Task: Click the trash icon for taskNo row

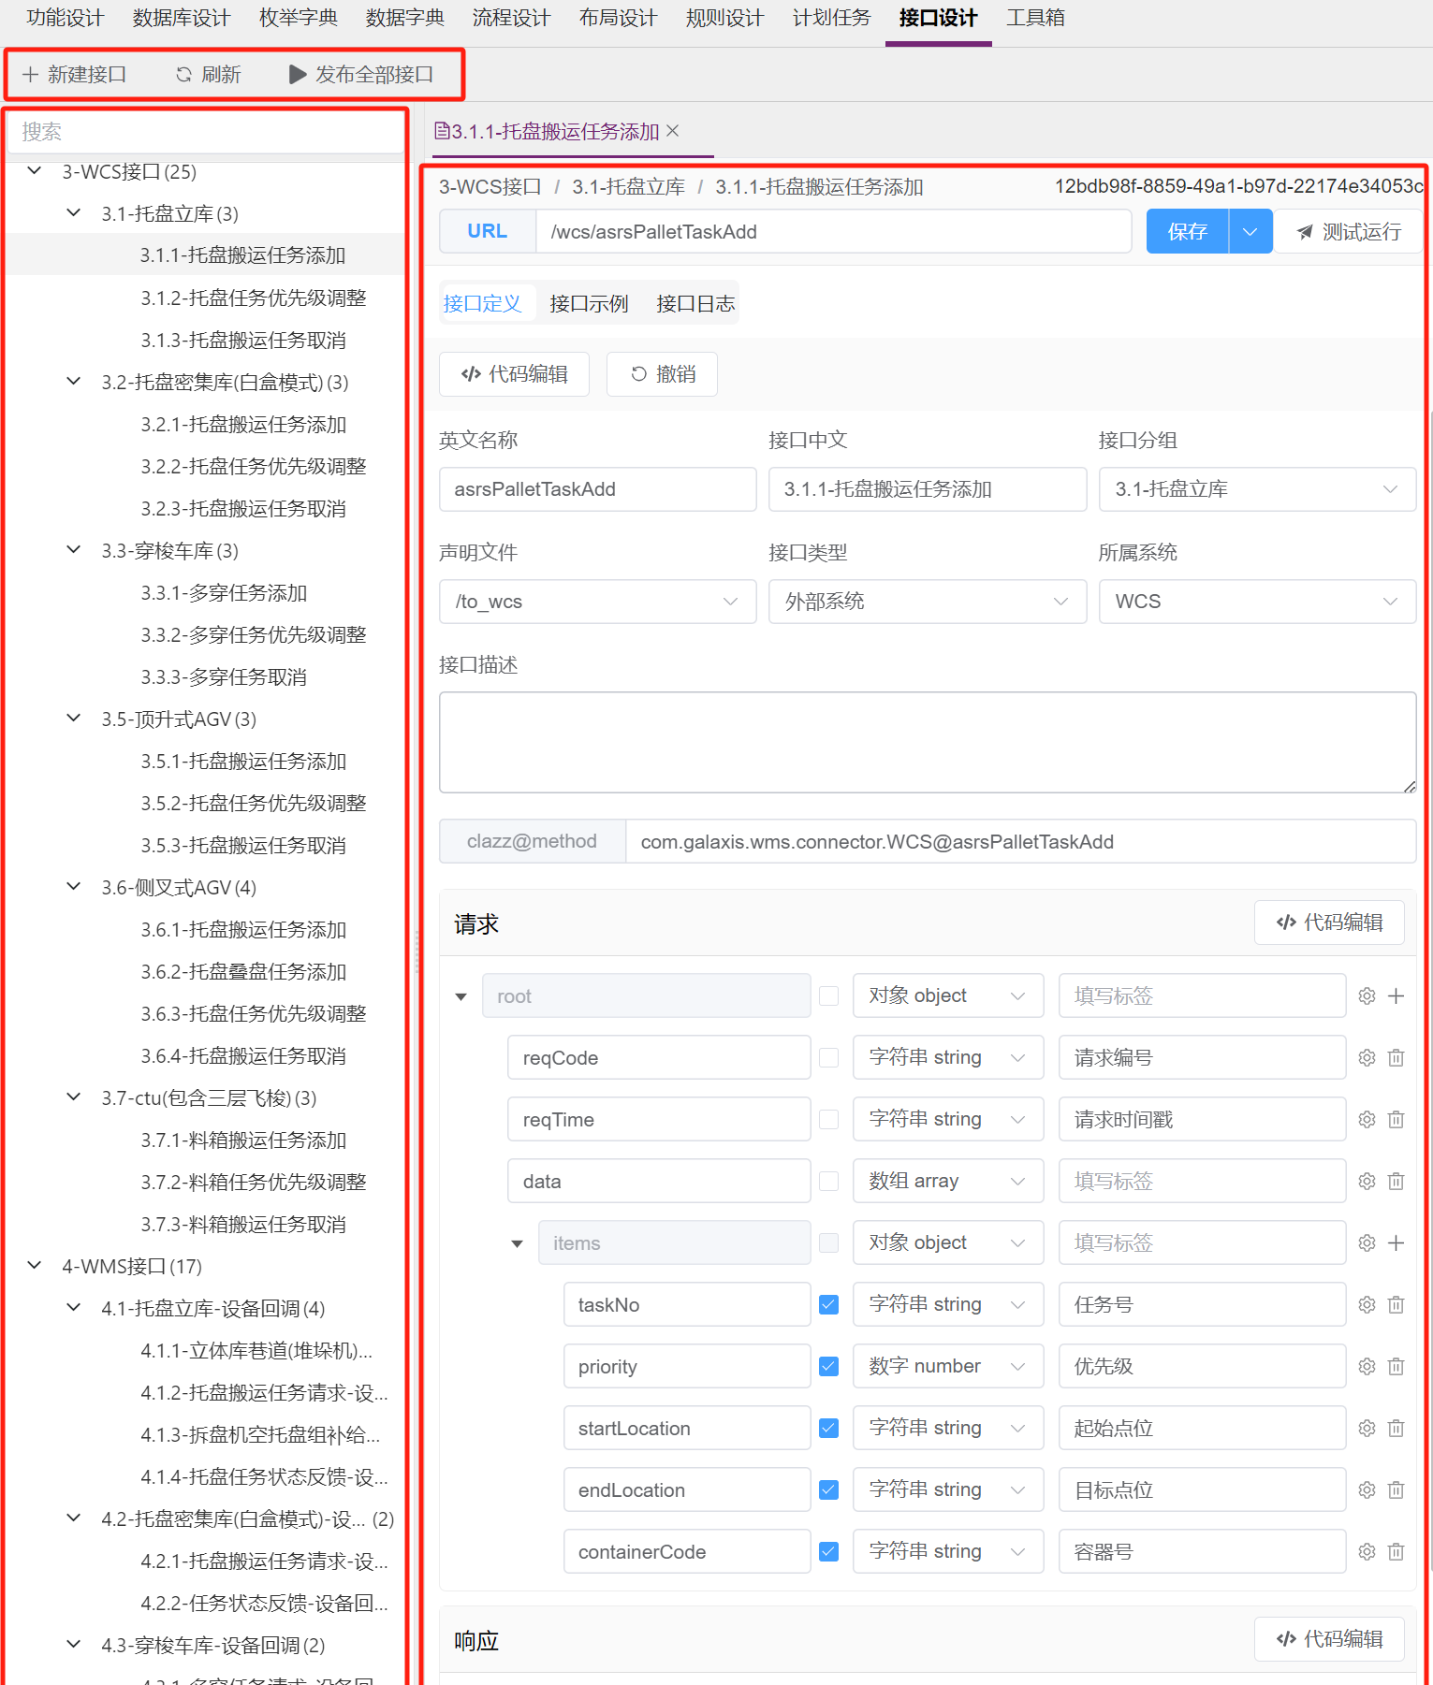Action: coord(1396,1304)
